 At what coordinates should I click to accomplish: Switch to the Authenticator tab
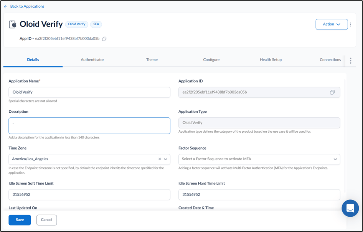tap(92, 60)
